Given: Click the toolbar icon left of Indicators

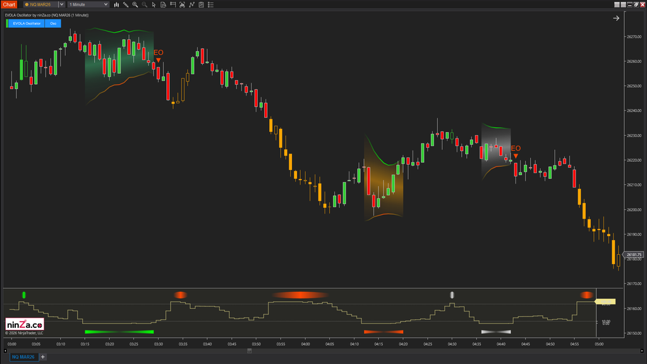Looking at the screenshot, I should (183, 4).
